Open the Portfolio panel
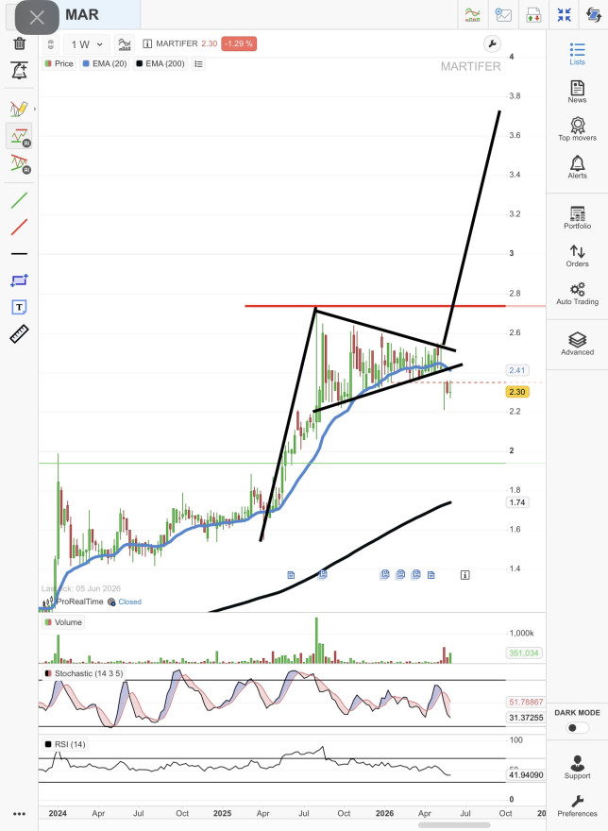 (577, 218)
